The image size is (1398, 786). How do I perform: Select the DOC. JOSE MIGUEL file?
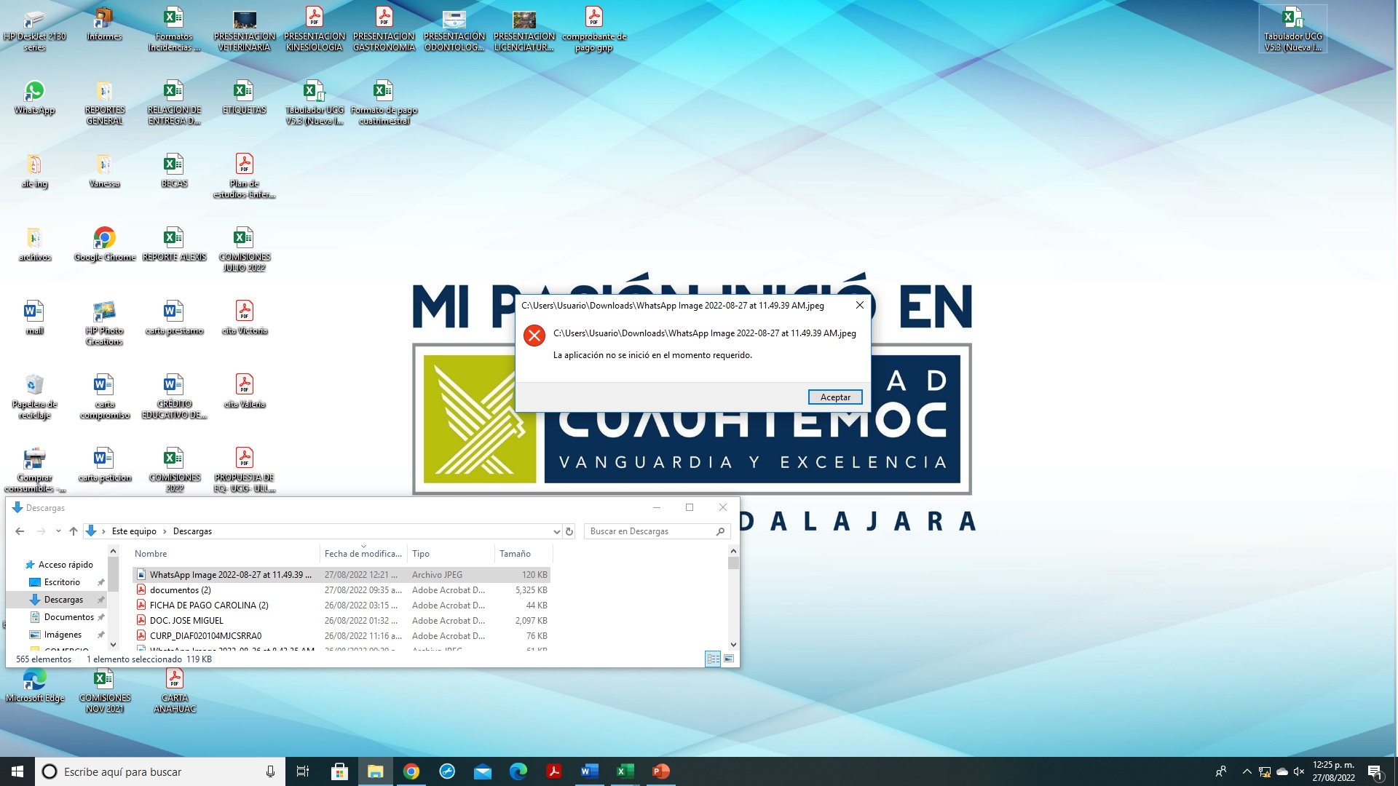coord(341,621)
